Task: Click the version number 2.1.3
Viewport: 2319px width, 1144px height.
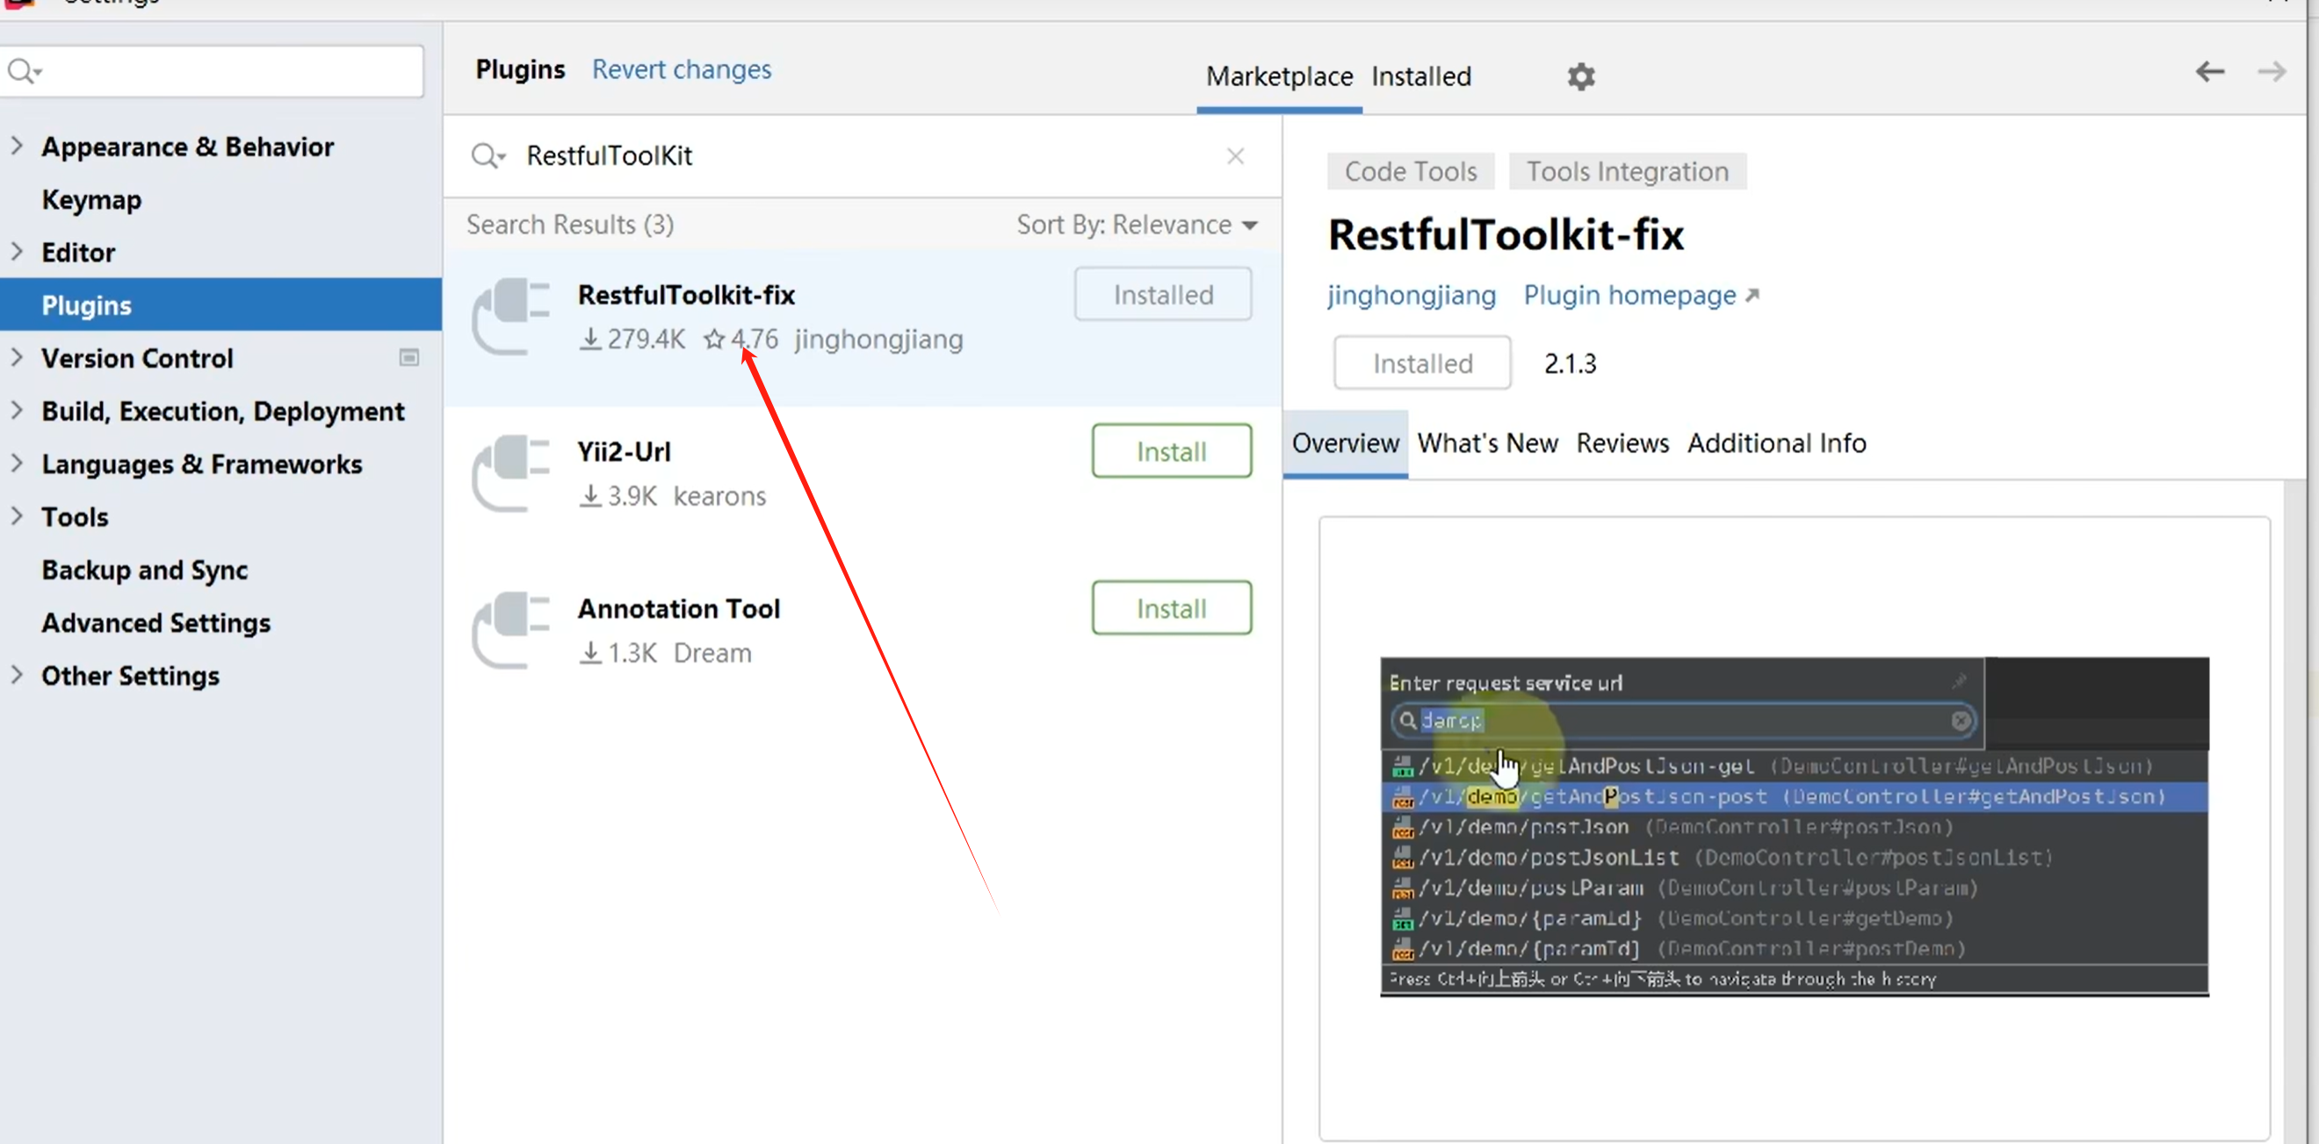Action: 1570,363
